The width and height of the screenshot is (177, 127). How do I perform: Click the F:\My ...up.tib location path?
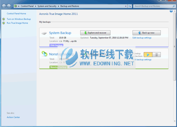click(x=70, y=41)
